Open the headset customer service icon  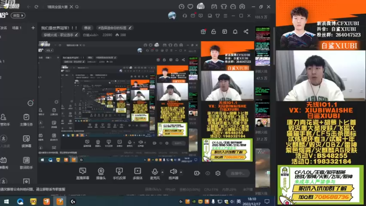(185, 16)
